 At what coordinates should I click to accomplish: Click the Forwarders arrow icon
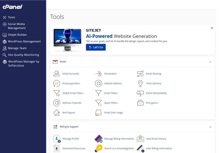[x=99, y=74]
